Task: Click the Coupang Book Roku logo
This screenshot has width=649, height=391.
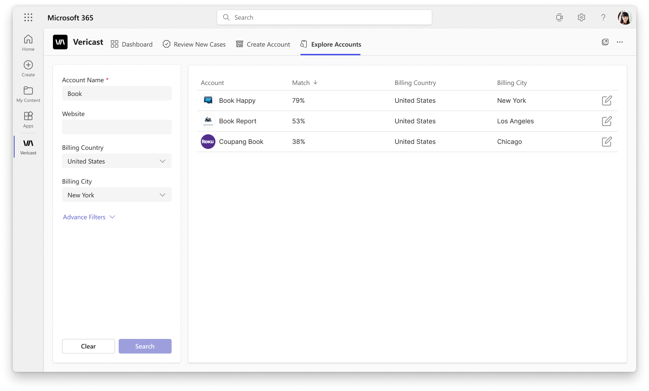Action: [208, 142]
